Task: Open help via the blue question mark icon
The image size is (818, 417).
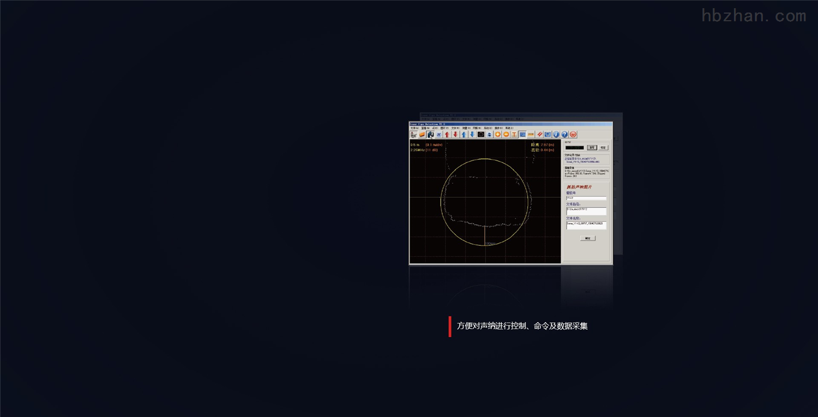Action: pos(564,135)
